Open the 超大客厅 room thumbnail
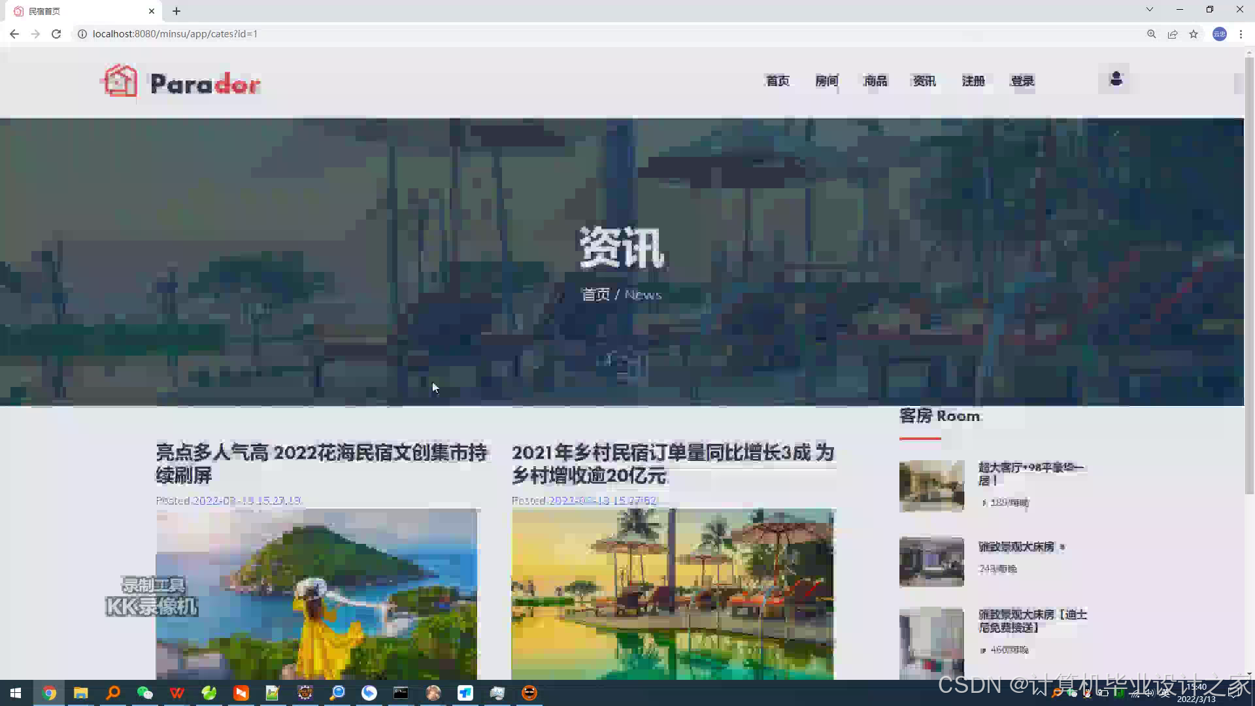1255x706 pixels. click(x=931, y=486)
